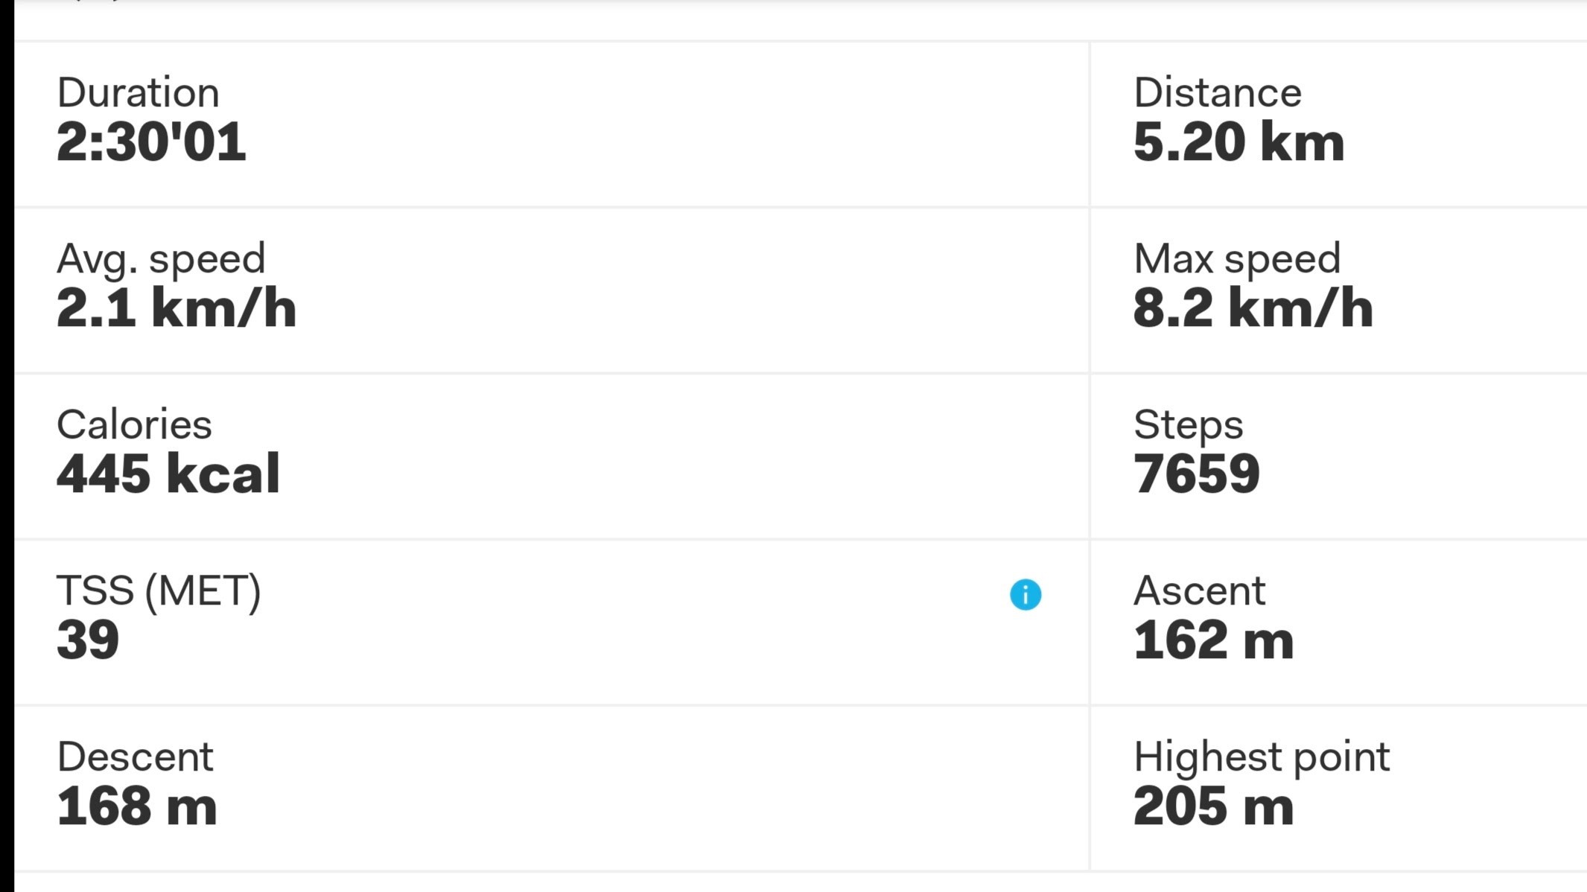Screen dimensions: 1587x892
Task: Tap the TSS value 39
Action: coord(88,640)
